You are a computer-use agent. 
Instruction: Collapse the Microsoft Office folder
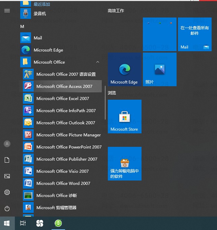(x=98, y=62)
